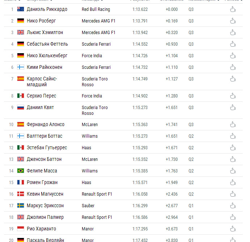Open Ромен Грожан driver page
The height and width of the screenshot is (242, 250).
tap(42, 182)
